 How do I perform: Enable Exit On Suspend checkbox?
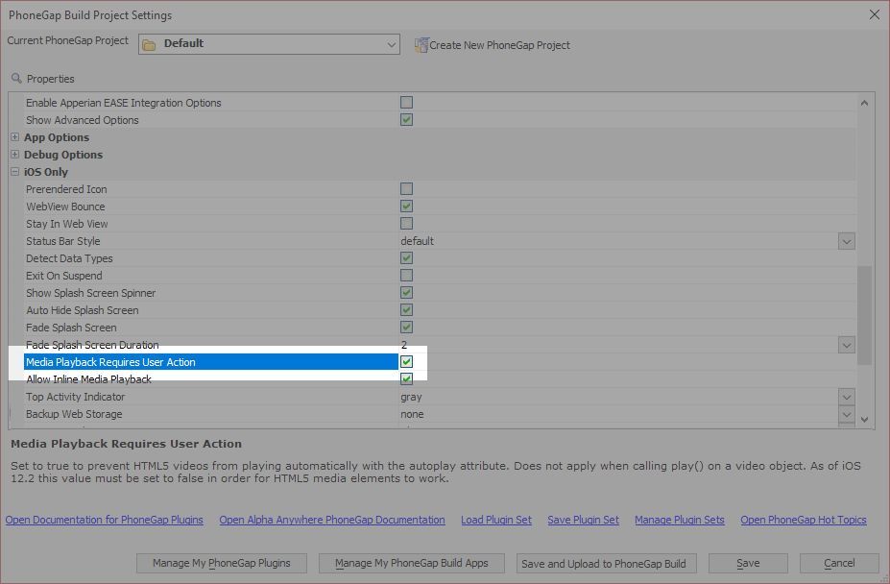(x=406, y=275)
